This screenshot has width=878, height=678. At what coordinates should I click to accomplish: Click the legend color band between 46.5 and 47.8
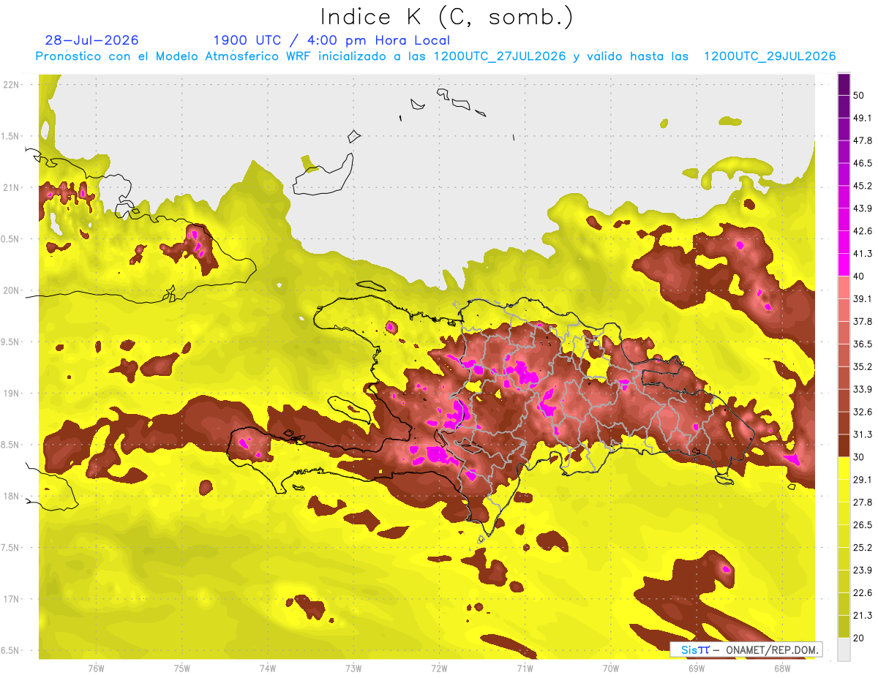click(844, 152)
